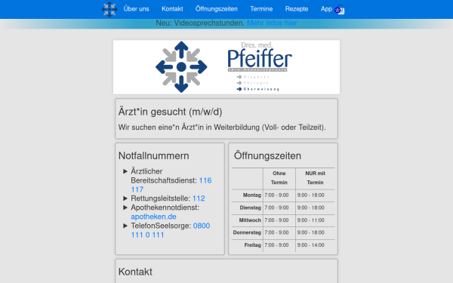Click the Rettungsleitstelle 112 phone link
The width and height of the screenshot is (453, 283).
point(199,198)
